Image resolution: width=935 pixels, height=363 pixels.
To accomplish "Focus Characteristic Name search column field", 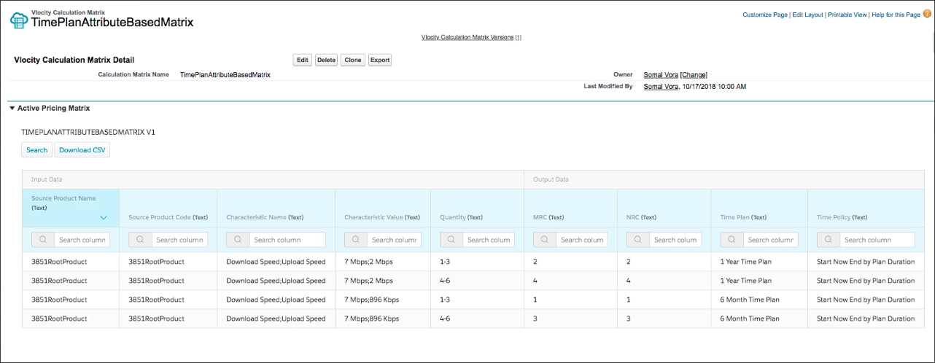I will 288,240.
